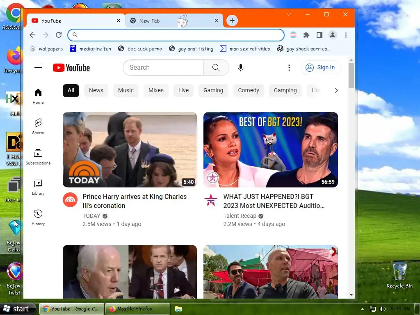Close the New Tab tab

coord(217,21)
